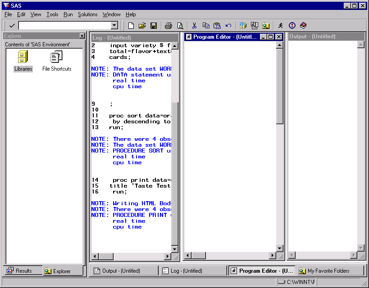
Task: Click the Log window vertical scrollbar down arrow
Action: [x=175, y=248]
